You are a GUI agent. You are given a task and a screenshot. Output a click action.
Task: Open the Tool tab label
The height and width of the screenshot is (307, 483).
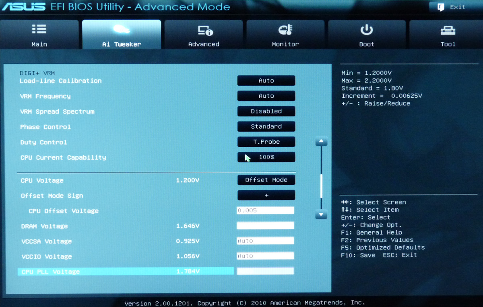tap(448, 44)
